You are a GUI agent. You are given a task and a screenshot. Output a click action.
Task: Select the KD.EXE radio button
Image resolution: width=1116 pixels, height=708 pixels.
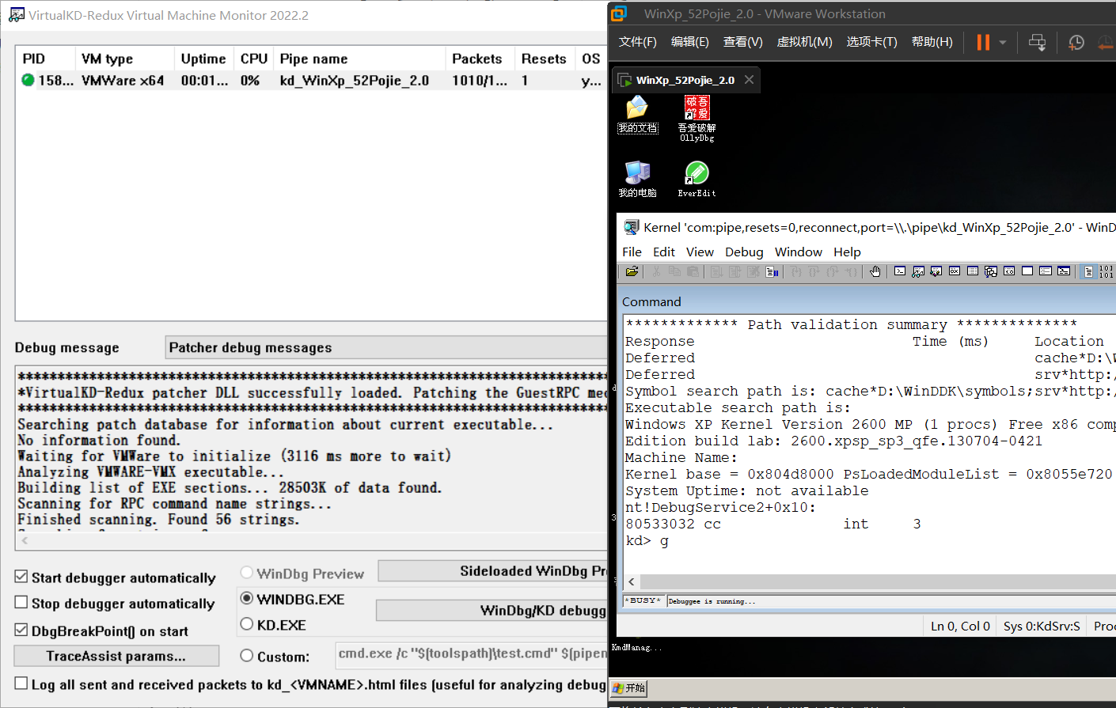pos(247,624)
